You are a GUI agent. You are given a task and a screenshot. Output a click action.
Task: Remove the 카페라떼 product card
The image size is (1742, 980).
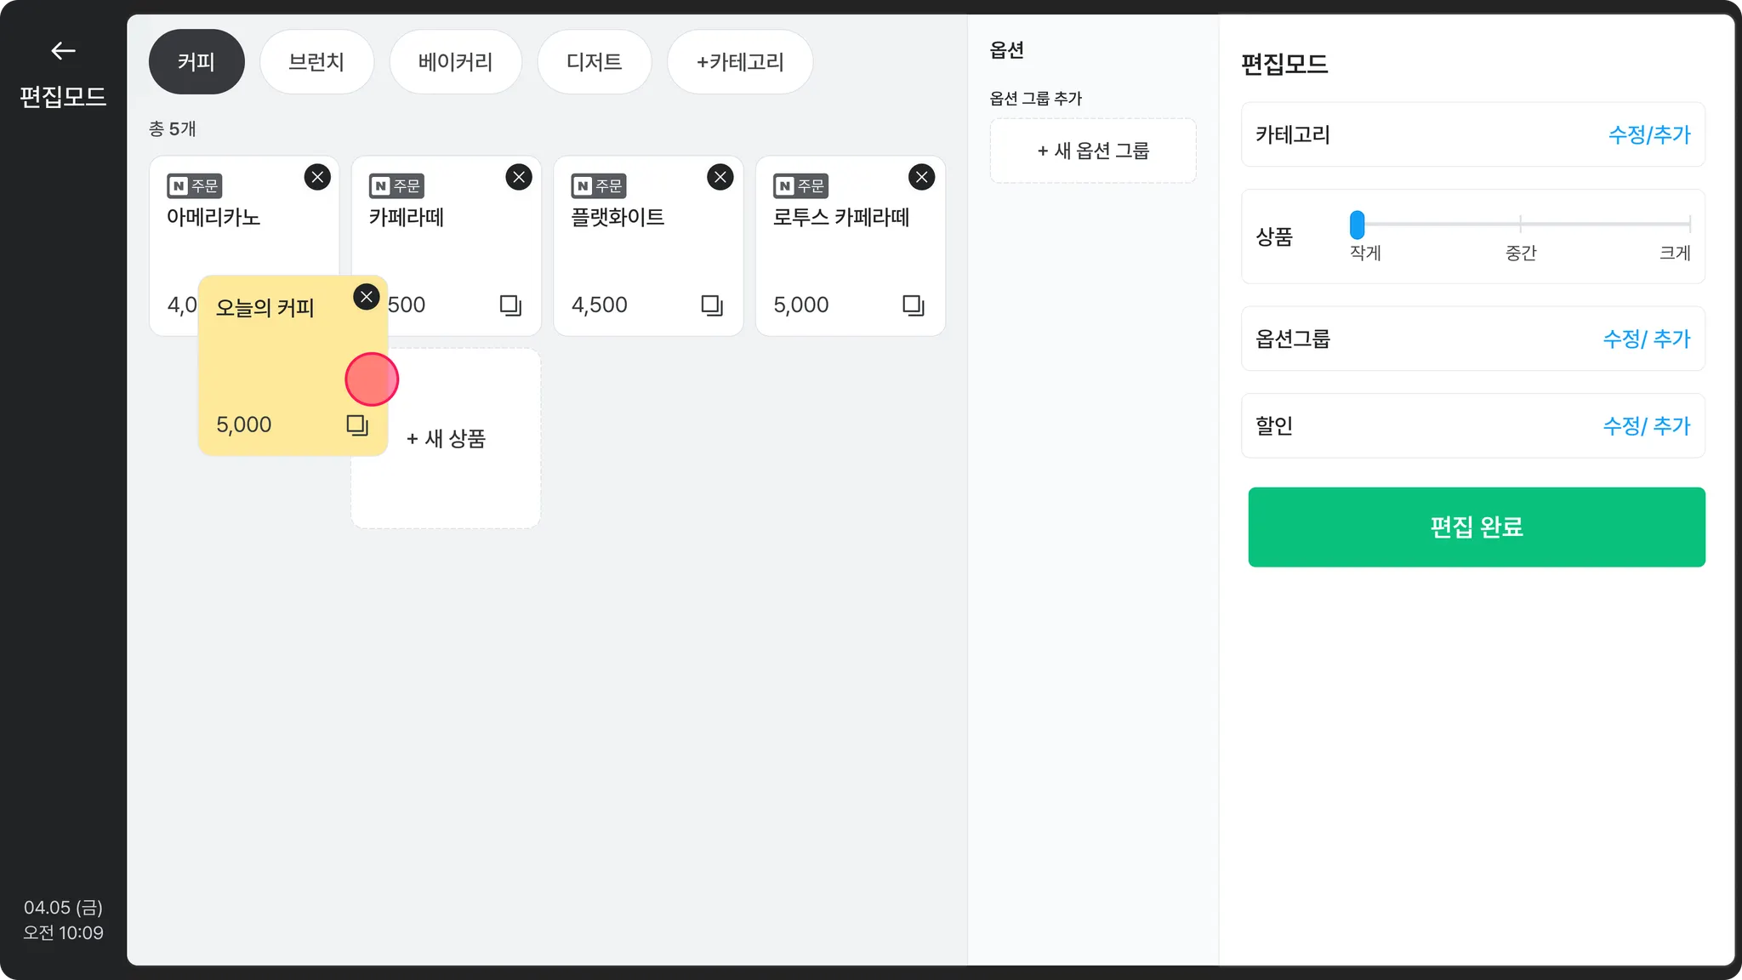[519, 177]
